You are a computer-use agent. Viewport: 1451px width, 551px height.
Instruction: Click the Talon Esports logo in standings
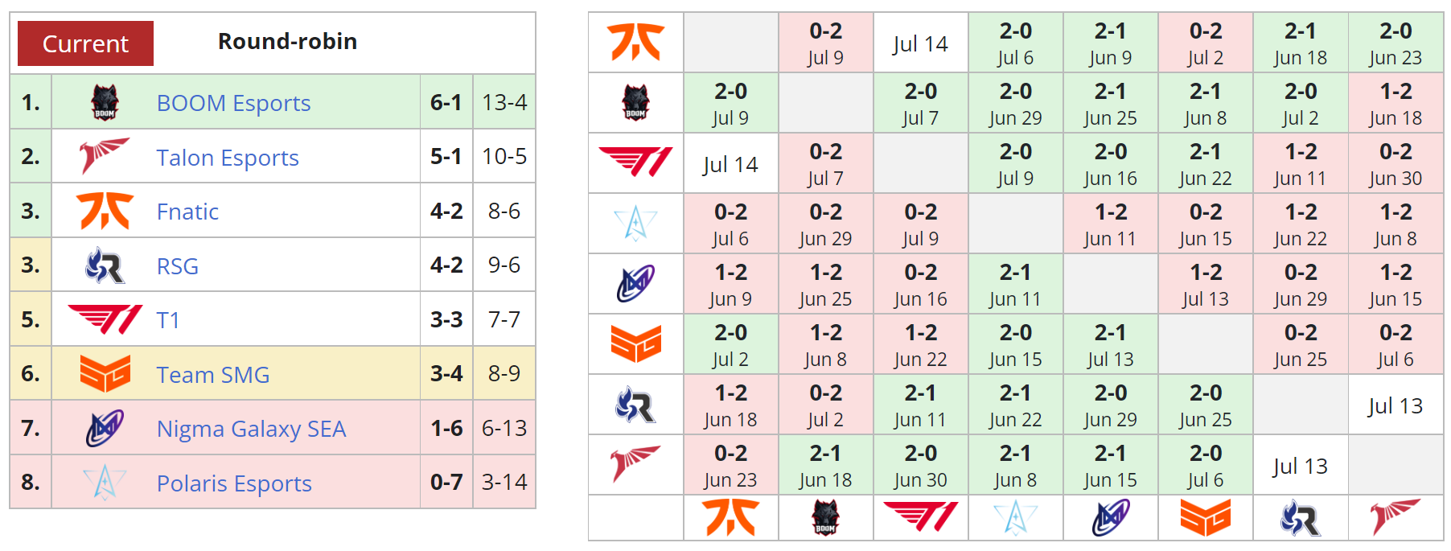tap(105, 156)
